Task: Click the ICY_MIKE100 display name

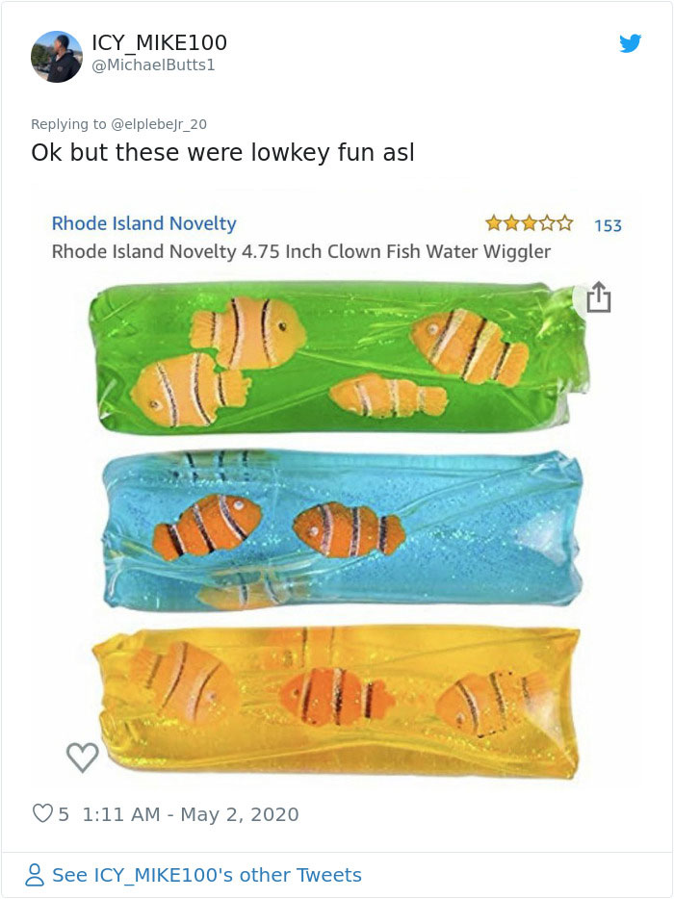Action: coord(159,42)
